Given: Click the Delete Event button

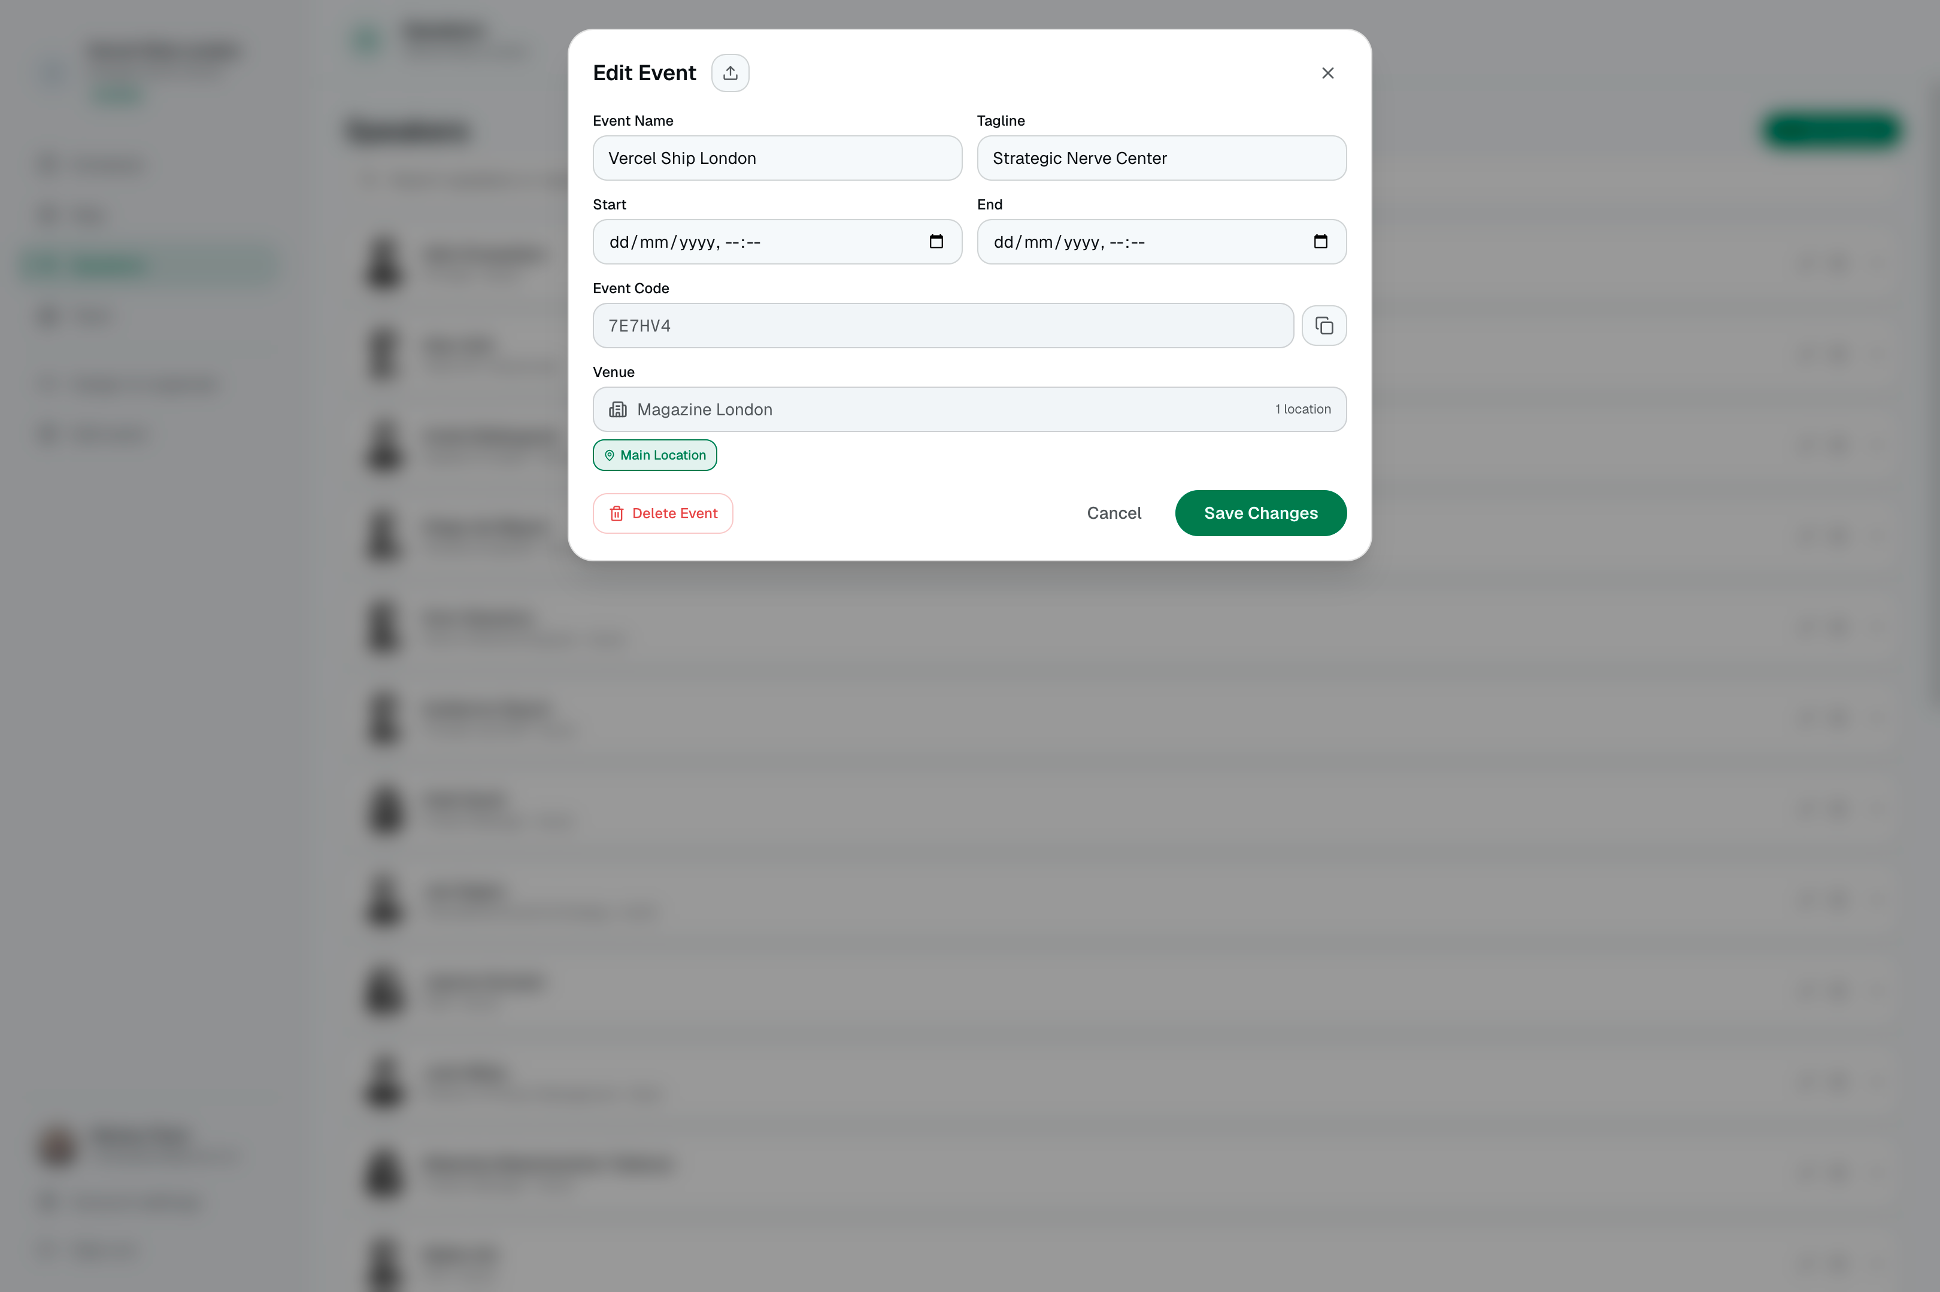Looking at the screenshot, I should [x=662, y=513].
